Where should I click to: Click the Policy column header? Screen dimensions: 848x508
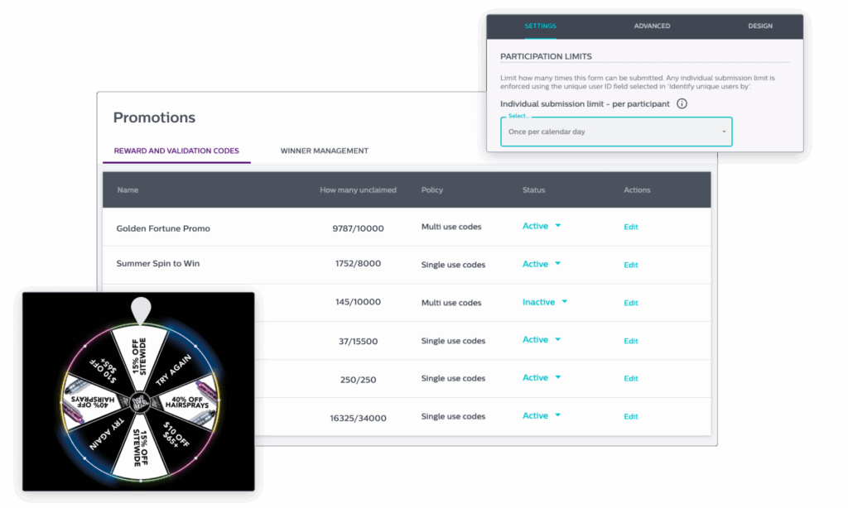(x=432, y=190)
